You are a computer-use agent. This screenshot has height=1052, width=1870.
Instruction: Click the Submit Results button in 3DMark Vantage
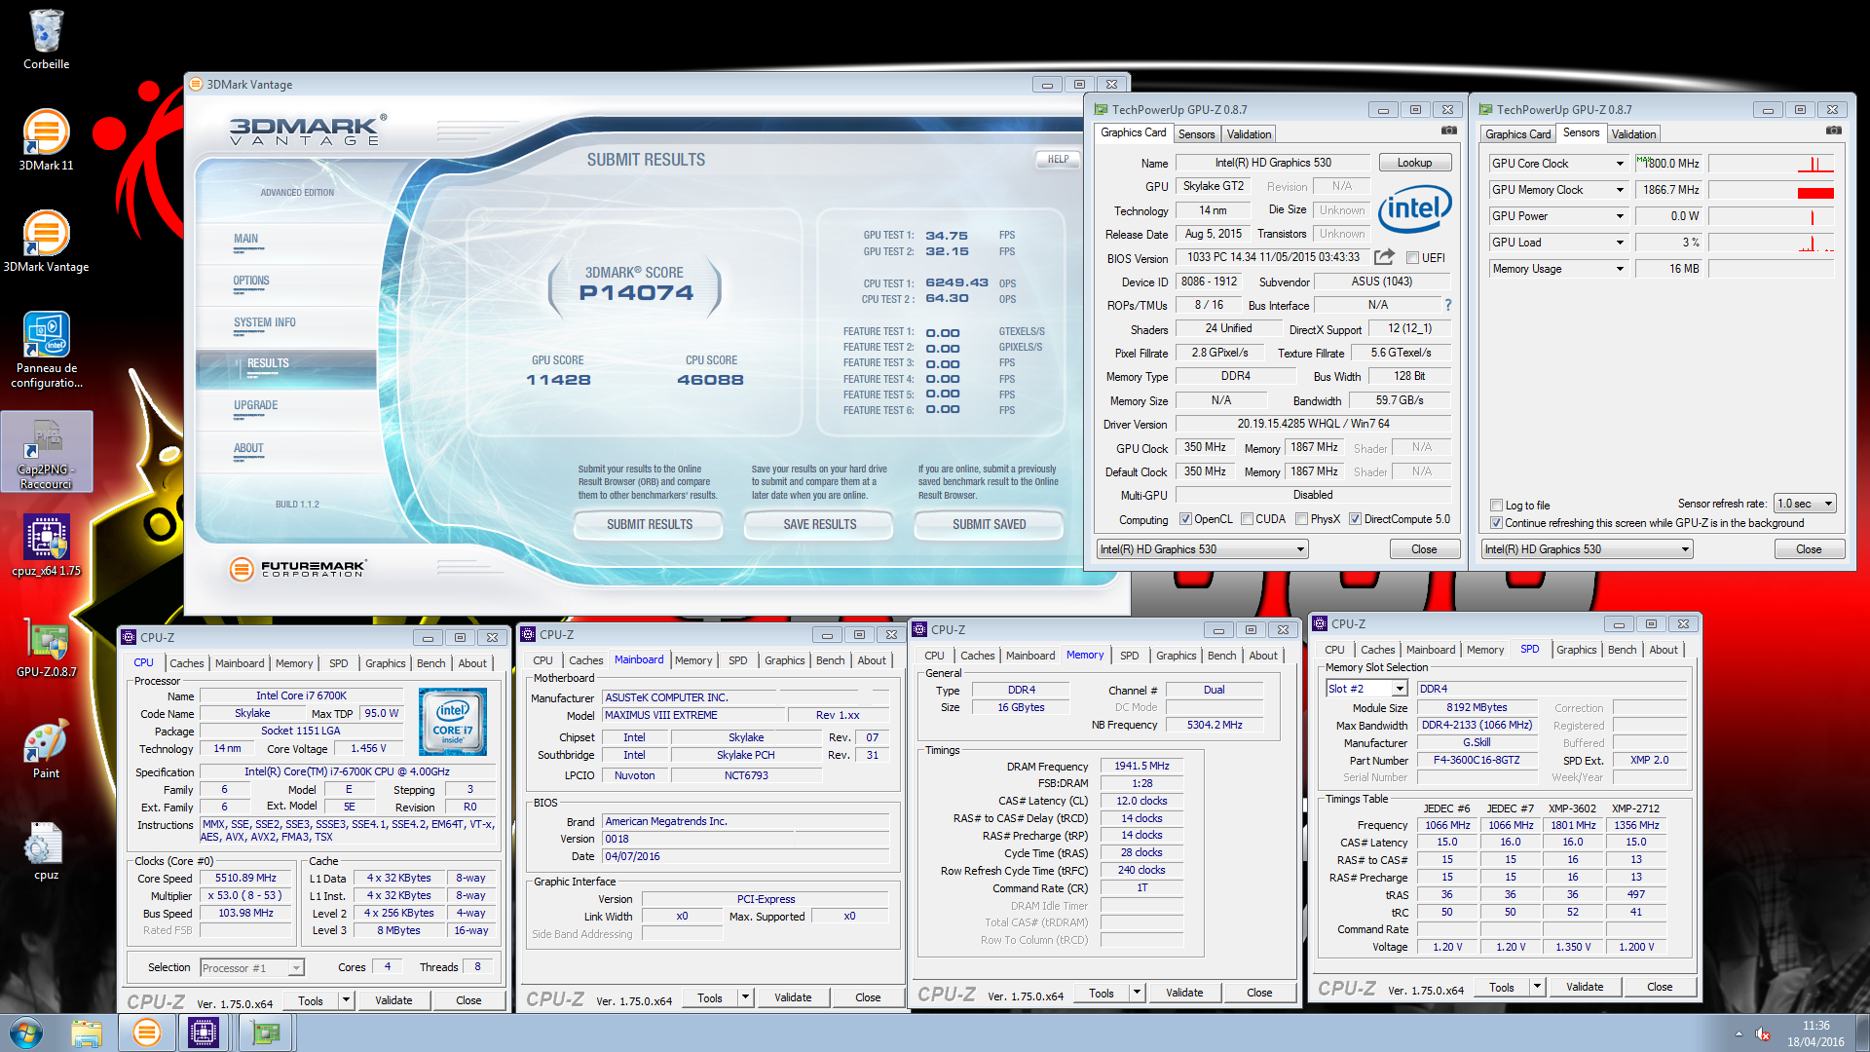(x=649, y=524)
